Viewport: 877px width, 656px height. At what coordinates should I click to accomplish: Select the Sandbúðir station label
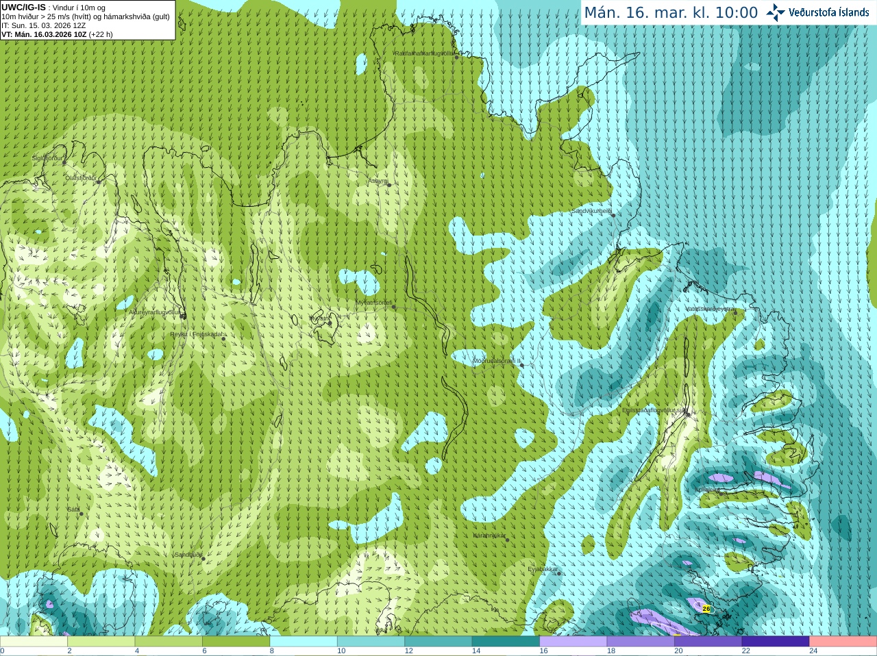tap(188, 555)
